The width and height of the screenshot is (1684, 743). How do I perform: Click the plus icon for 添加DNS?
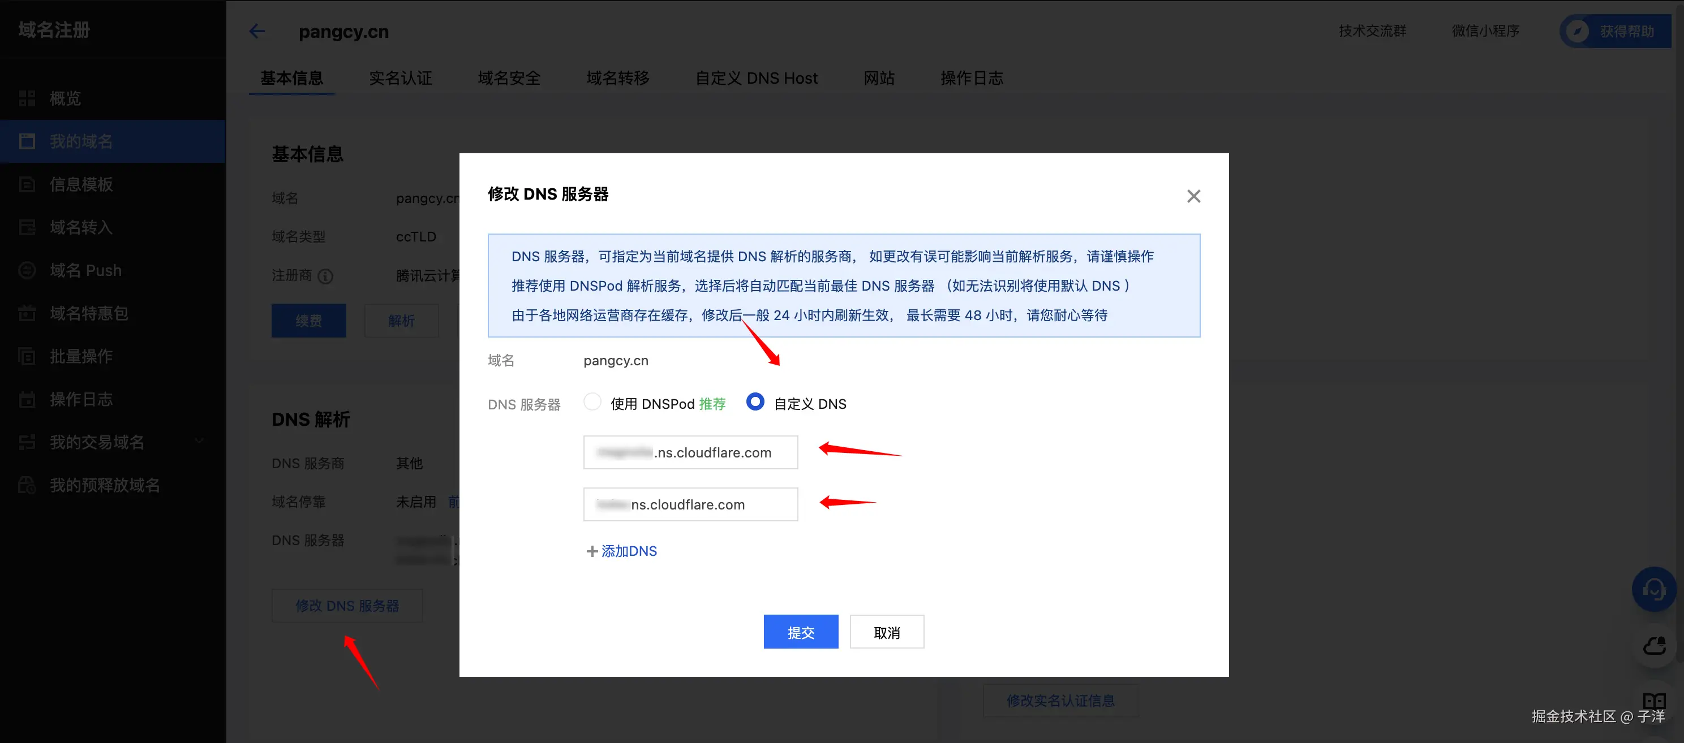(x=592, y=551)
